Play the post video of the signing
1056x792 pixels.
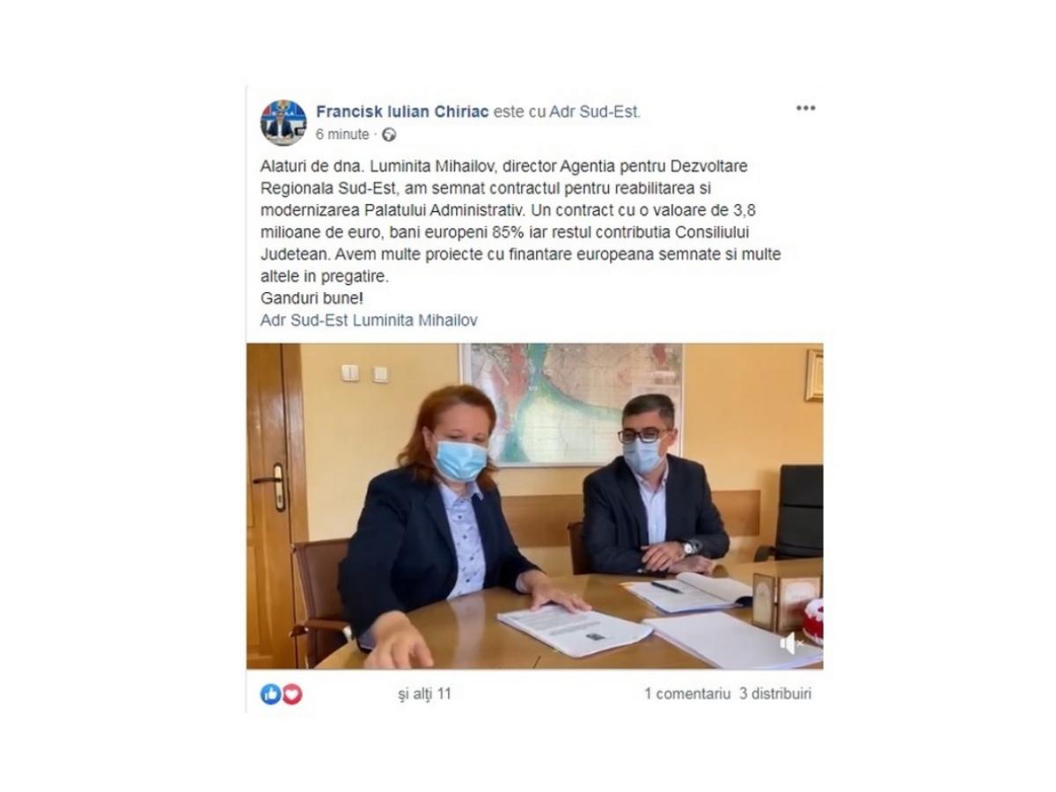coord(535,506)
